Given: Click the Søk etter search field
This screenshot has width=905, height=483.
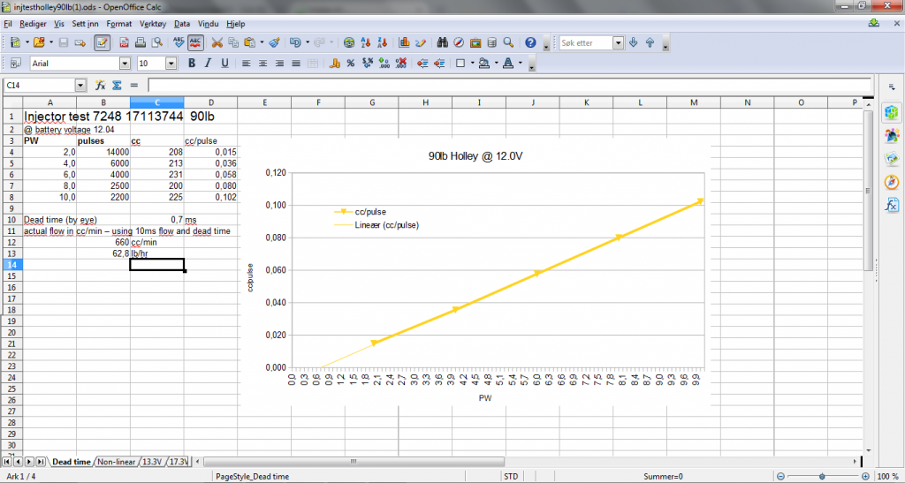Looking at the screenshot, I should 586,42.
